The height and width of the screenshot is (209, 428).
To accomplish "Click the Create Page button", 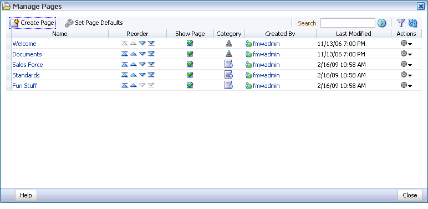I will [33, 23].
